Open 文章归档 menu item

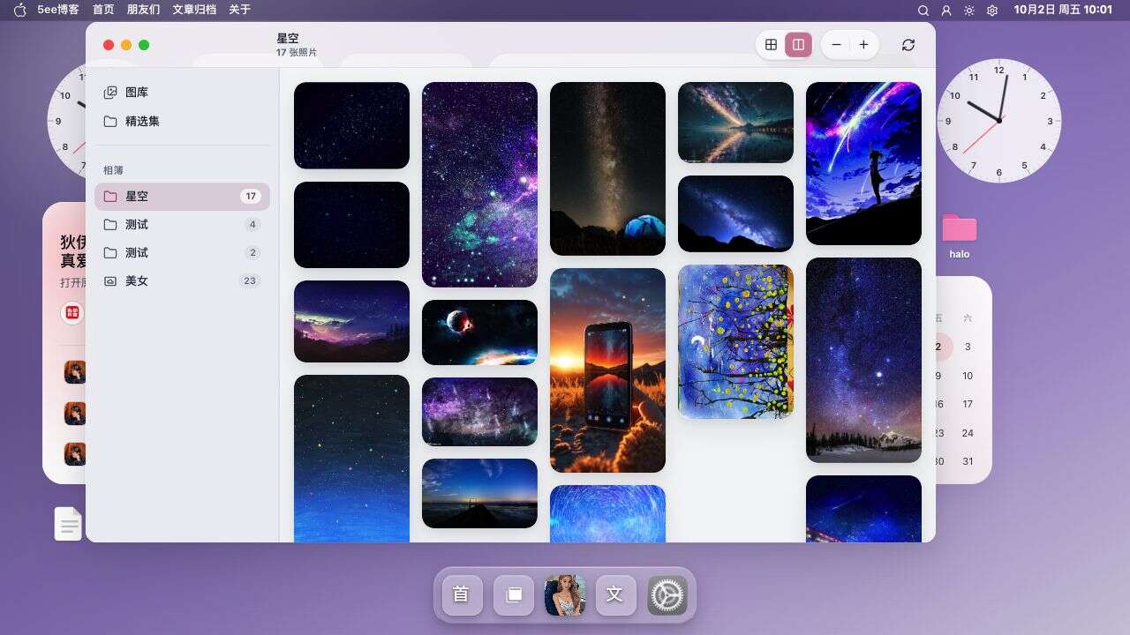(x=194, y=10)
